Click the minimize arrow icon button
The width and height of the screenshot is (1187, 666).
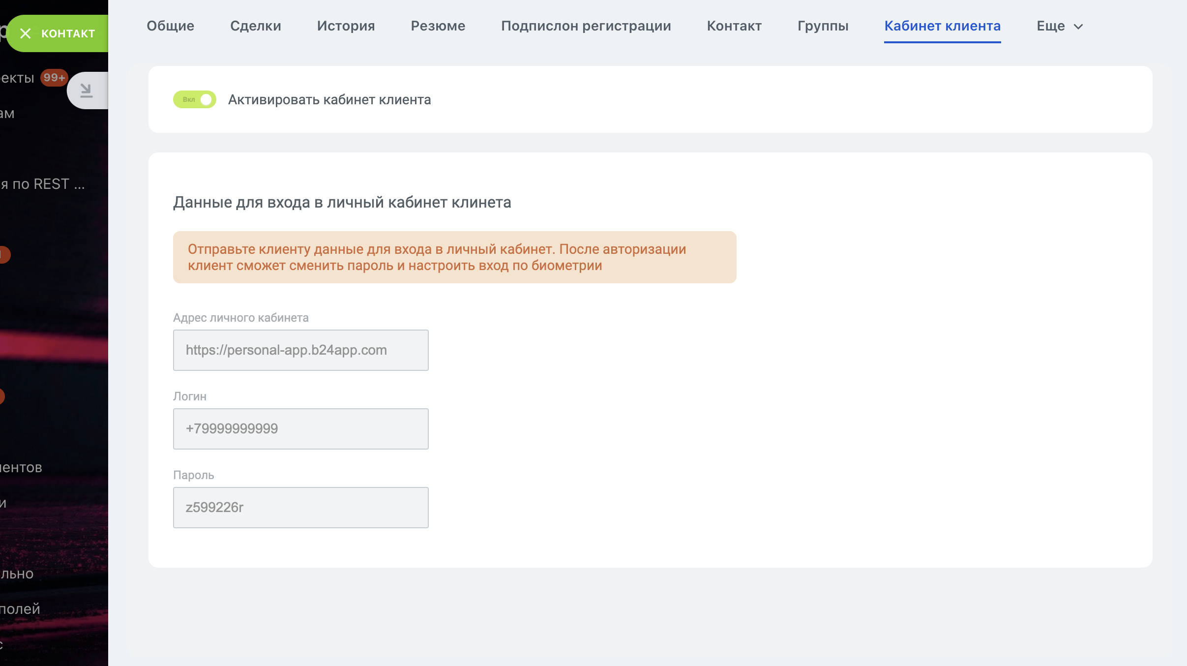point(87,91)
